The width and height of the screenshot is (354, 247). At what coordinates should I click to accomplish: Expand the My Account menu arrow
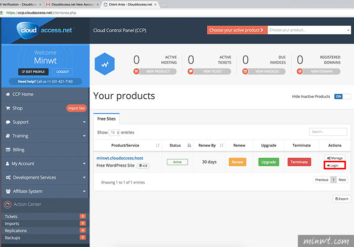(x=84, y=163)
